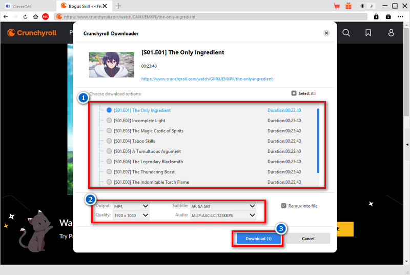
Task: Click the Crunchyroll Downloader heading text
Action: [x=111, y=33]
